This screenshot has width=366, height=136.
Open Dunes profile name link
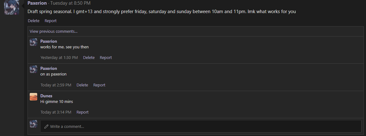click(x=46, y=96)
